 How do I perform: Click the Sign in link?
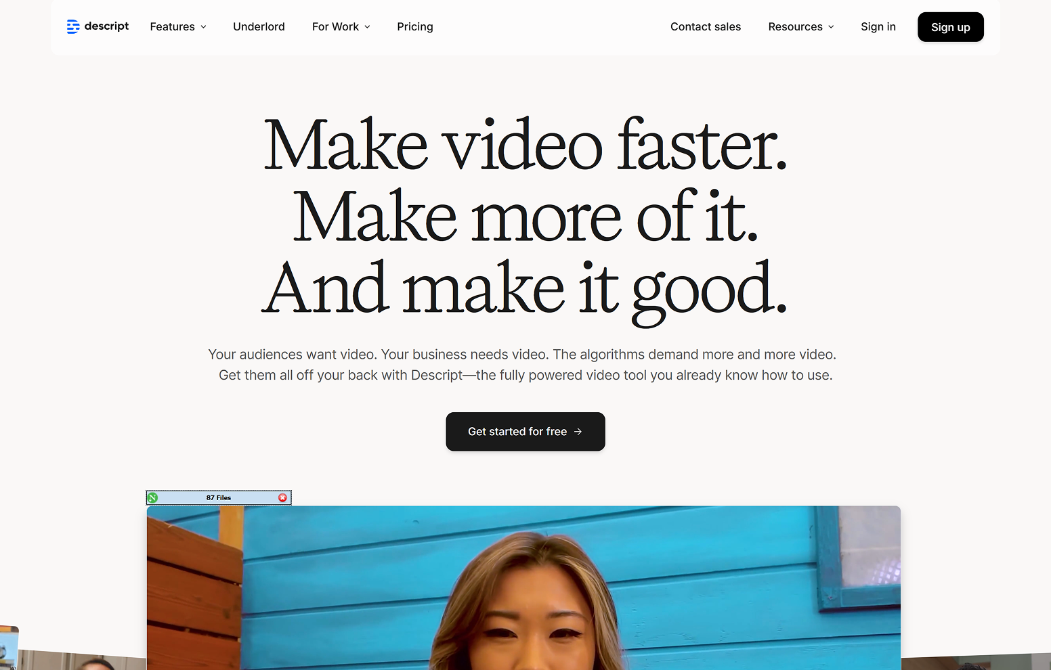click(x=878, y=27)
